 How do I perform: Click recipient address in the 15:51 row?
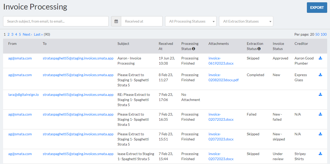point(78,134)
